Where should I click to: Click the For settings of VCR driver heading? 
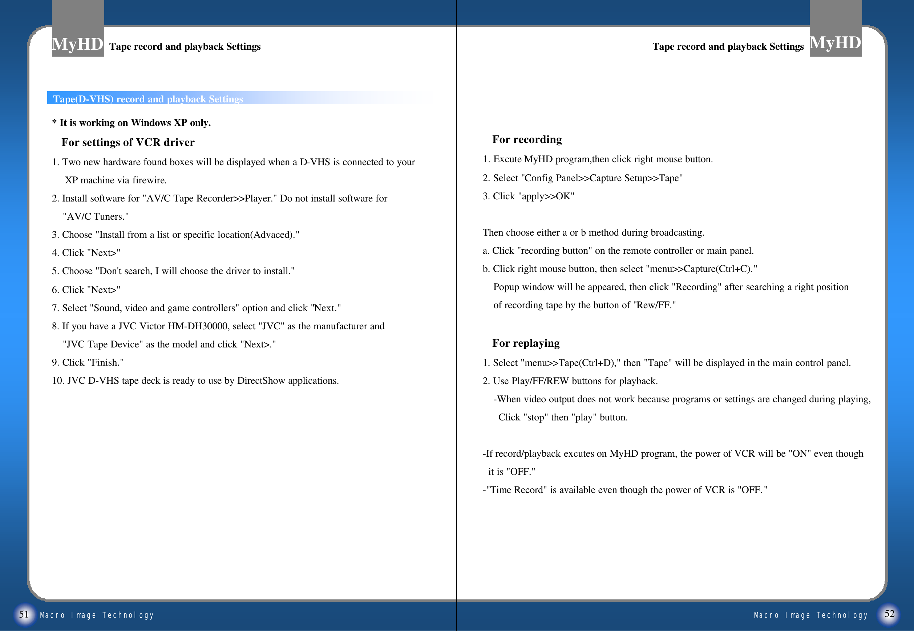coord(128,142)
